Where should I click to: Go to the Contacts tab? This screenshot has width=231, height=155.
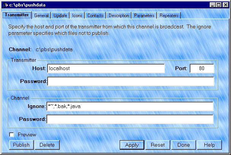coord(95,16)
